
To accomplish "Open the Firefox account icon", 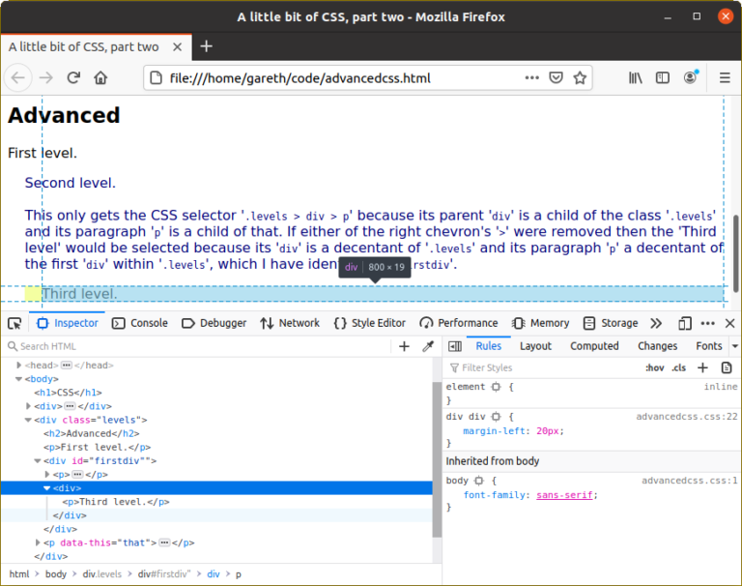I will (x=691, y=77).
